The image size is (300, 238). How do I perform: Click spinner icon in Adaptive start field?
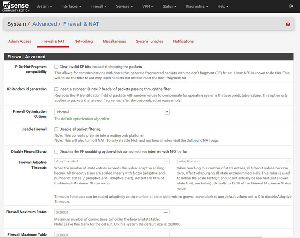(x=165, y=161)
